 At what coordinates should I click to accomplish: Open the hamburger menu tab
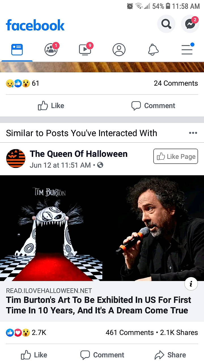click(187, 50)
